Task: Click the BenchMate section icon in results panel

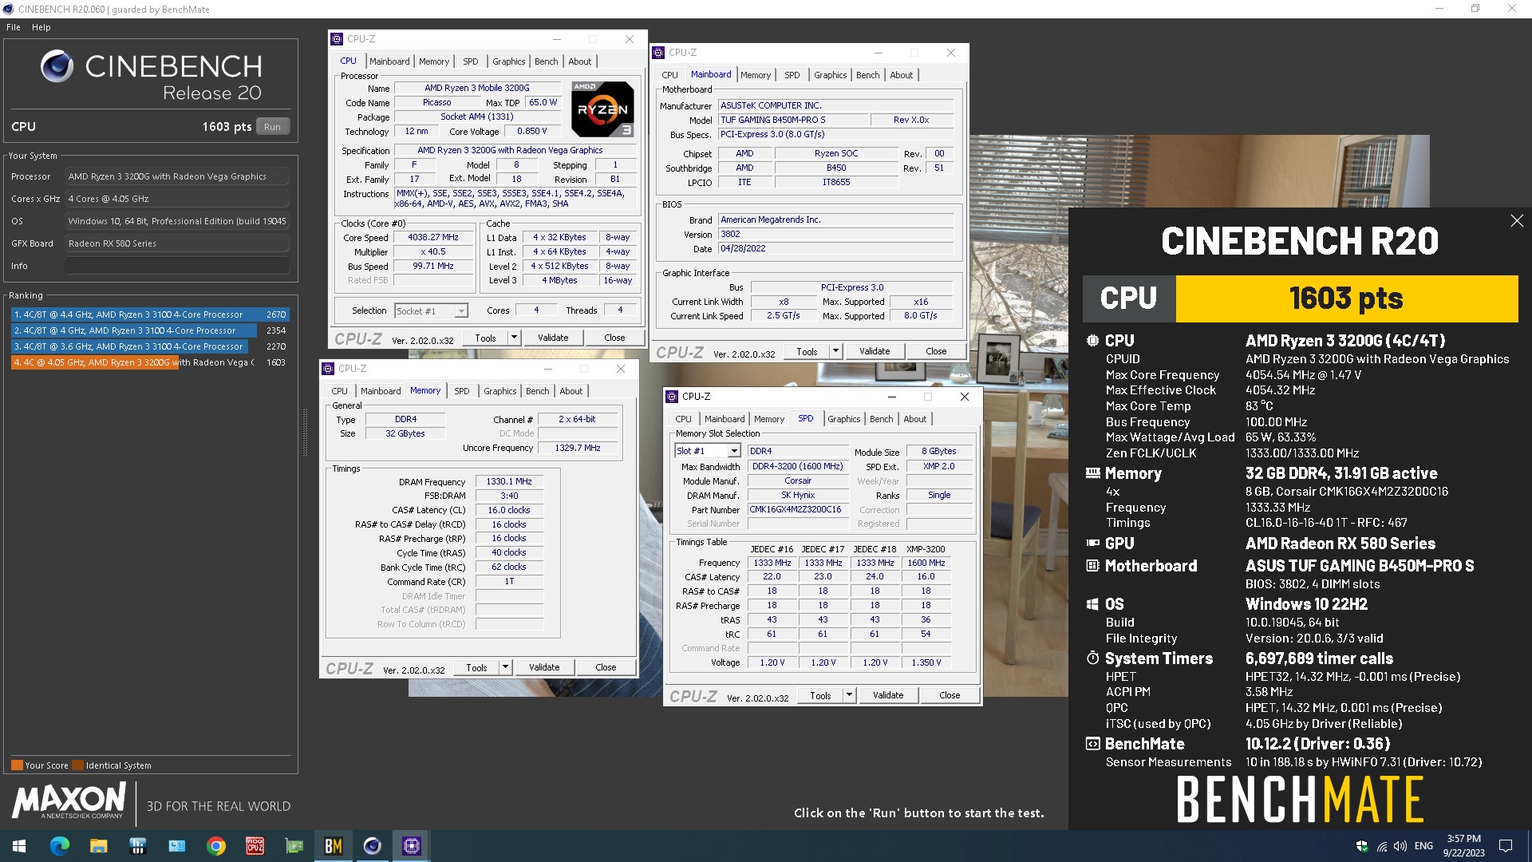Action: pos(1092,744)
